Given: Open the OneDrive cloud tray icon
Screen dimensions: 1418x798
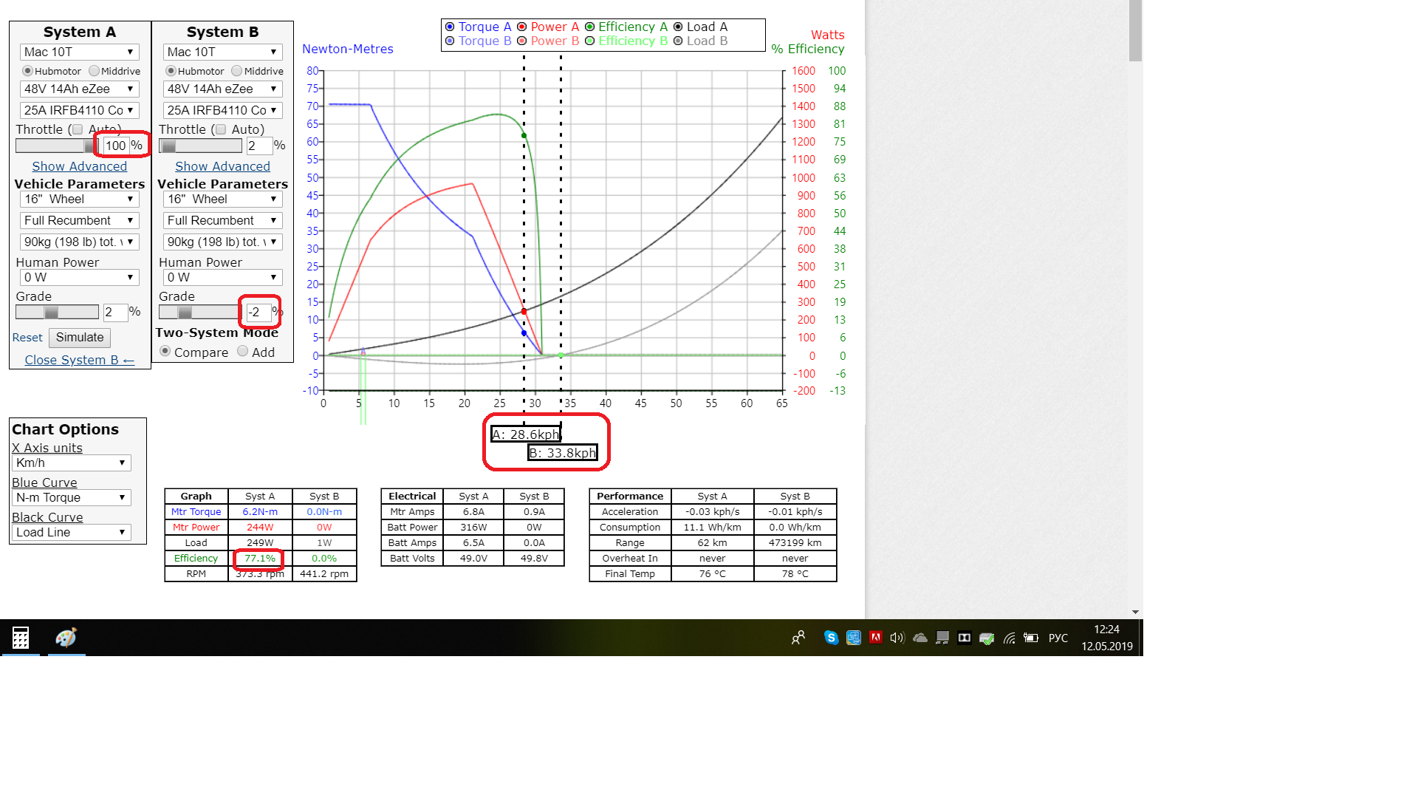Looking at the screenshot, I should pyautogui.click(x=919, y=638).
